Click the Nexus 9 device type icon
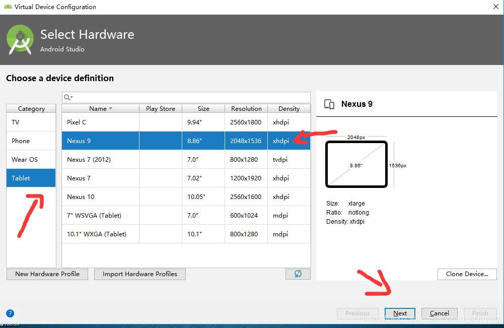 click(329, 104)
